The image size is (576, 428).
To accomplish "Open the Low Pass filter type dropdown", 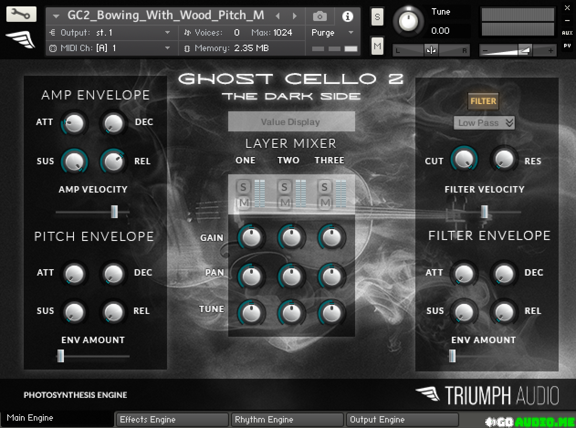I will 484,123.
